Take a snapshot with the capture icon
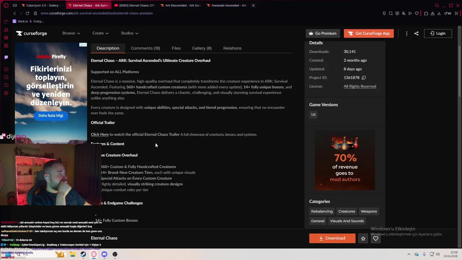This screenshot has width=462, height=260. coord(391,13)
